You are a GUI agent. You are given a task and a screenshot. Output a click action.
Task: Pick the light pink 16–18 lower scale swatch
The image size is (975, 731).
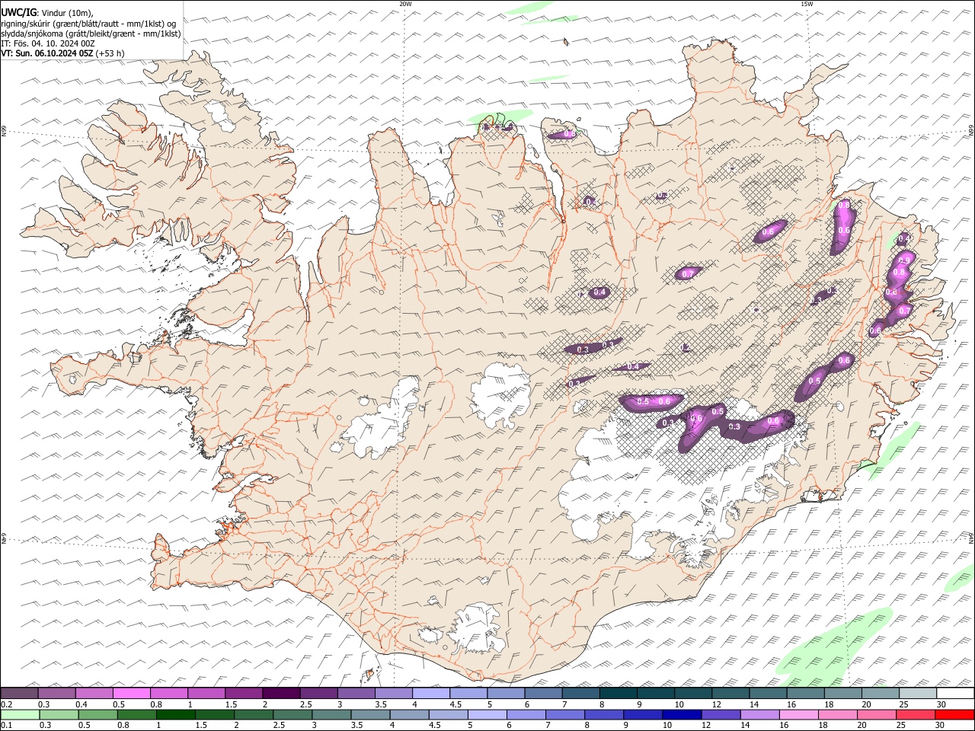(x=798, y=715)
